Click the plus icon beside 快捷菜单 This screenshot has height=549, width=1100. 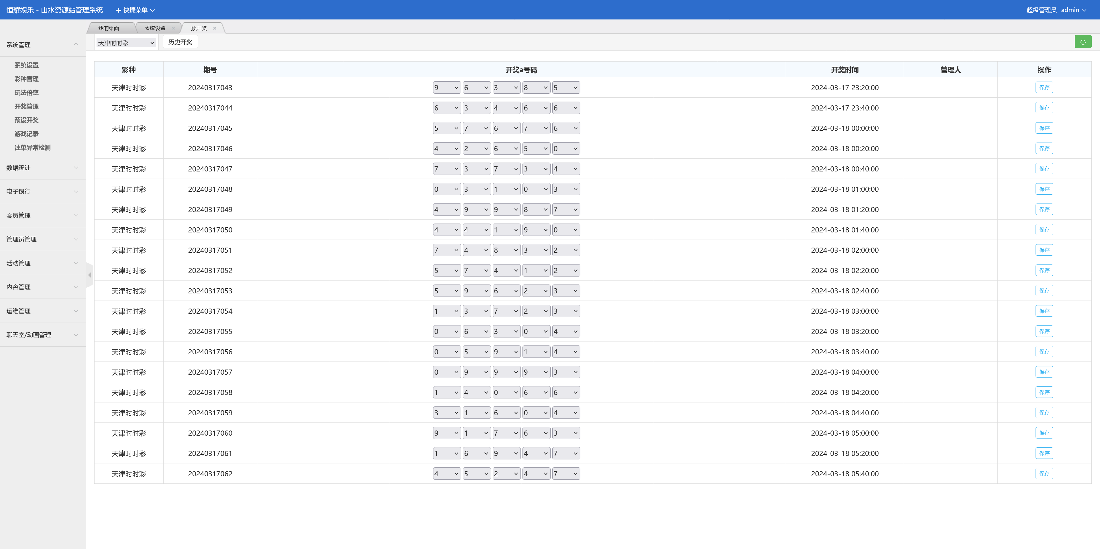[119, 10]
